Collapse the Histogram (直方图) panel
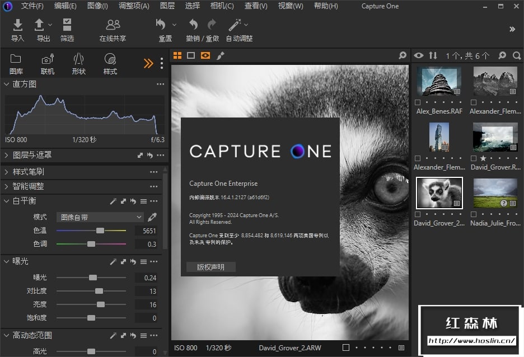This screenshot has width=524, height=357. tap(7, 84)
